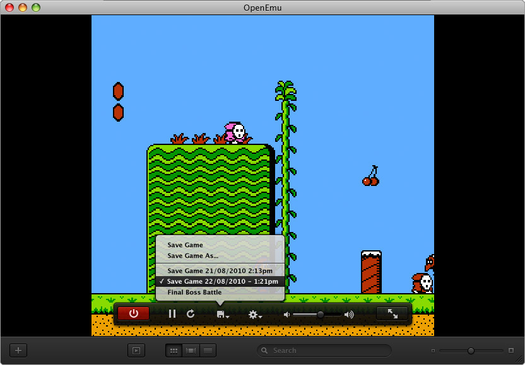
Task: Click the magnifying glass search icon
Action: pos(264,351)
